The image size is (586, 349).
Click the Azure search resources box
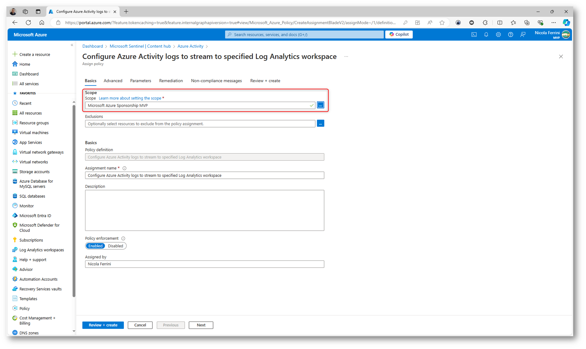tap(304, 34)
